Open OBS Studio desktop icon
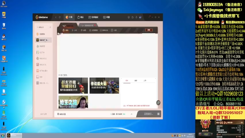The image size is (245, 138). (4, 4)
